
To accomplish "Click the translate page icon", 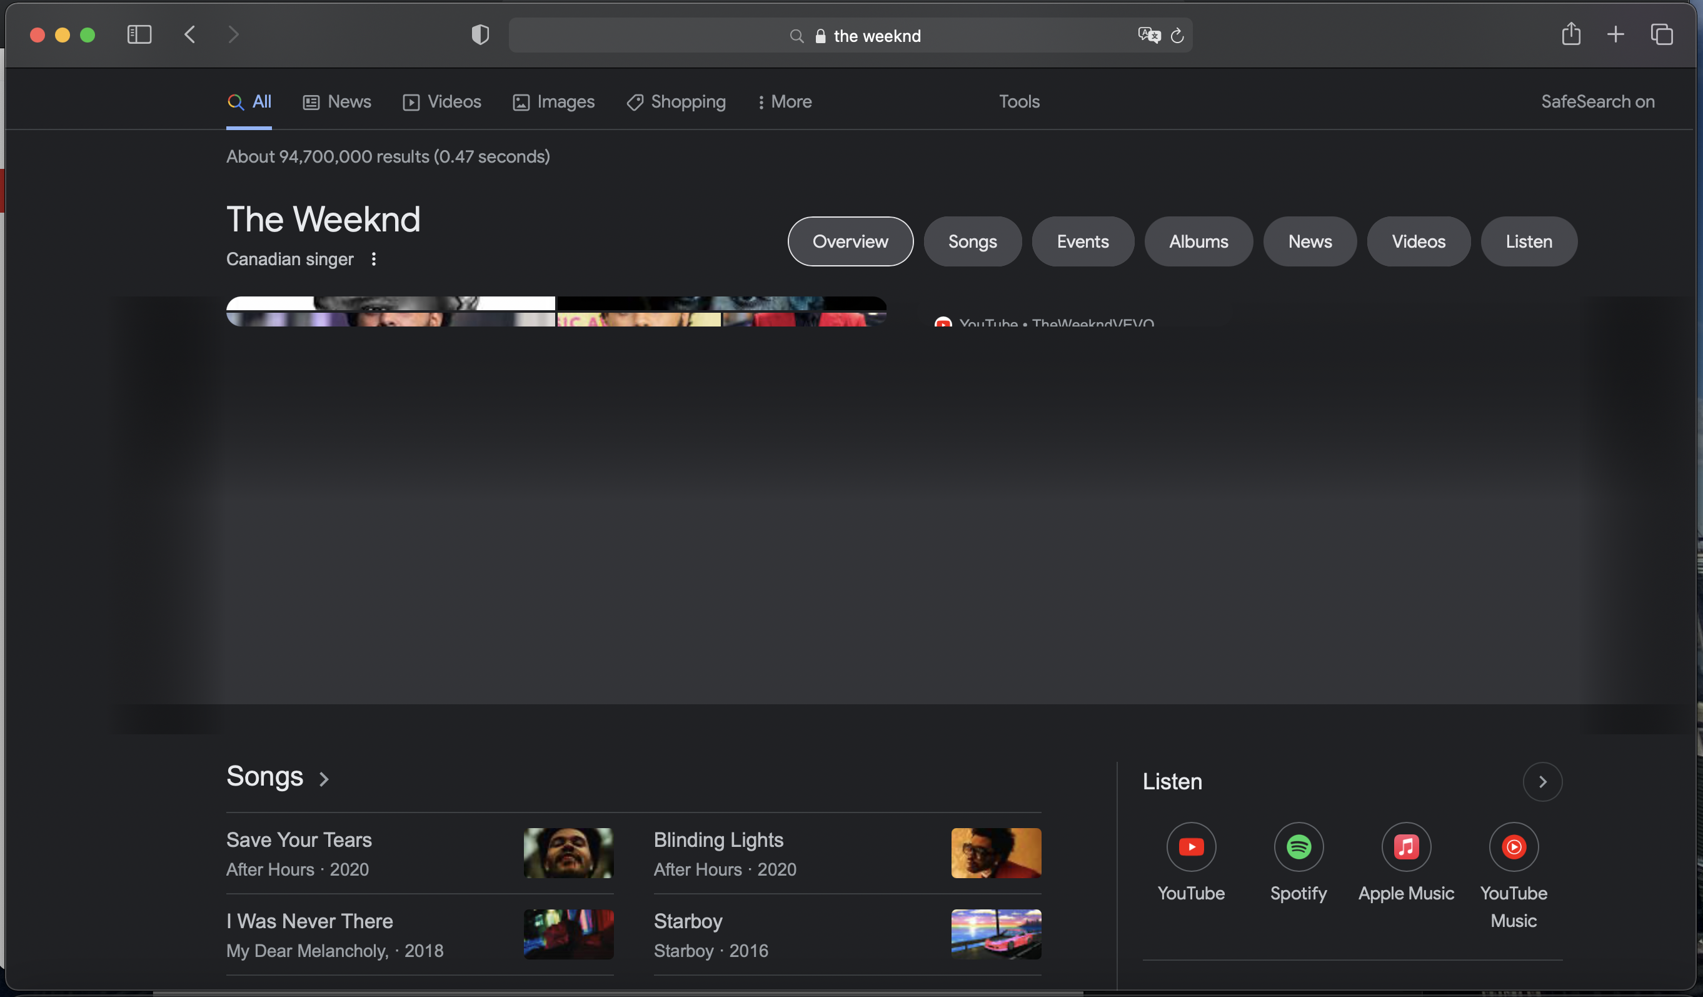I will 1148,35.
